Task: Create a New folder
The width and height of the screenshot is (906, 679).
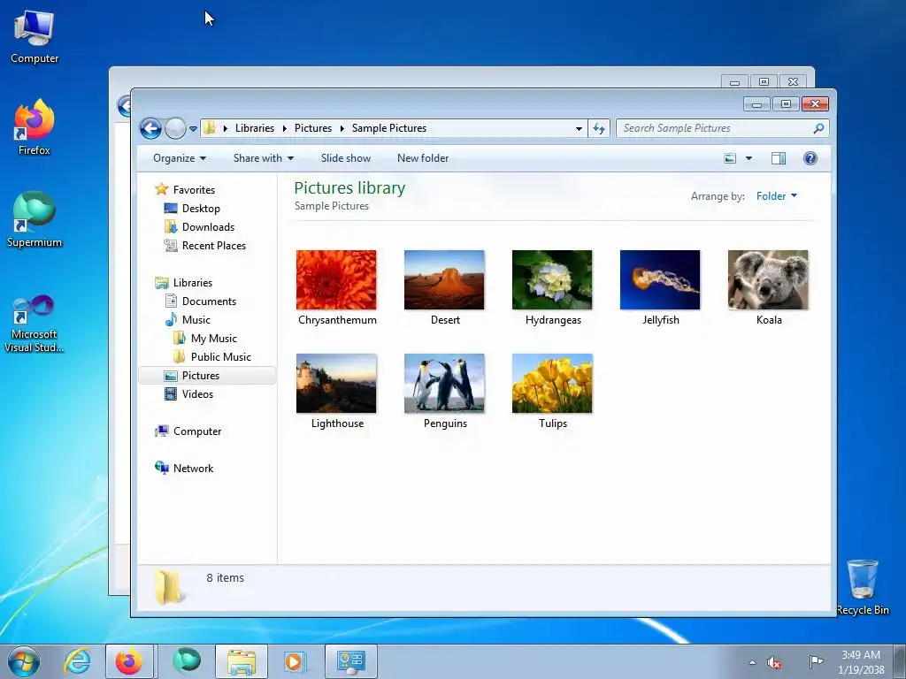Action: tap(422, 158)
